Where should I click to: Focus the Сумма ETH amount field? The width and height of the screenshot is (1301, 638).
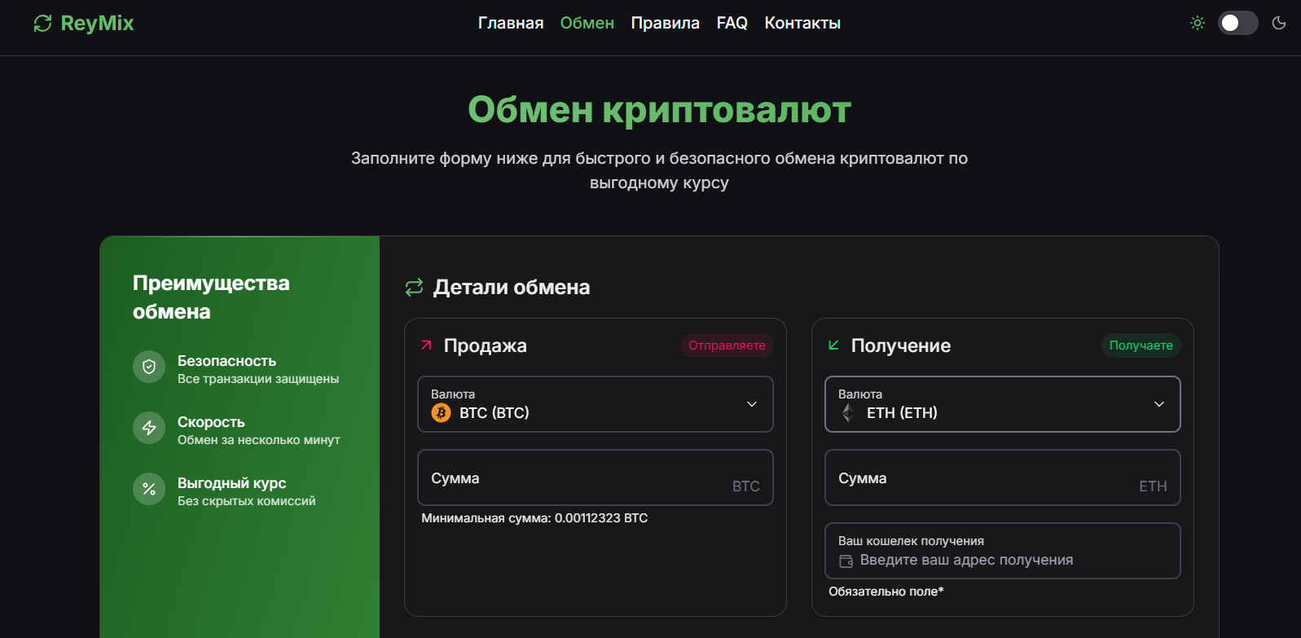[x=1003, y=477]
